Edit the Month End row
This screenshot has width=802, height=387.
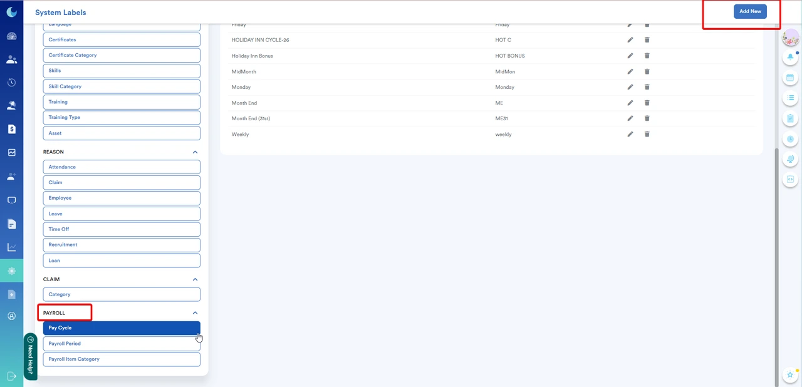tap(630, 103)
